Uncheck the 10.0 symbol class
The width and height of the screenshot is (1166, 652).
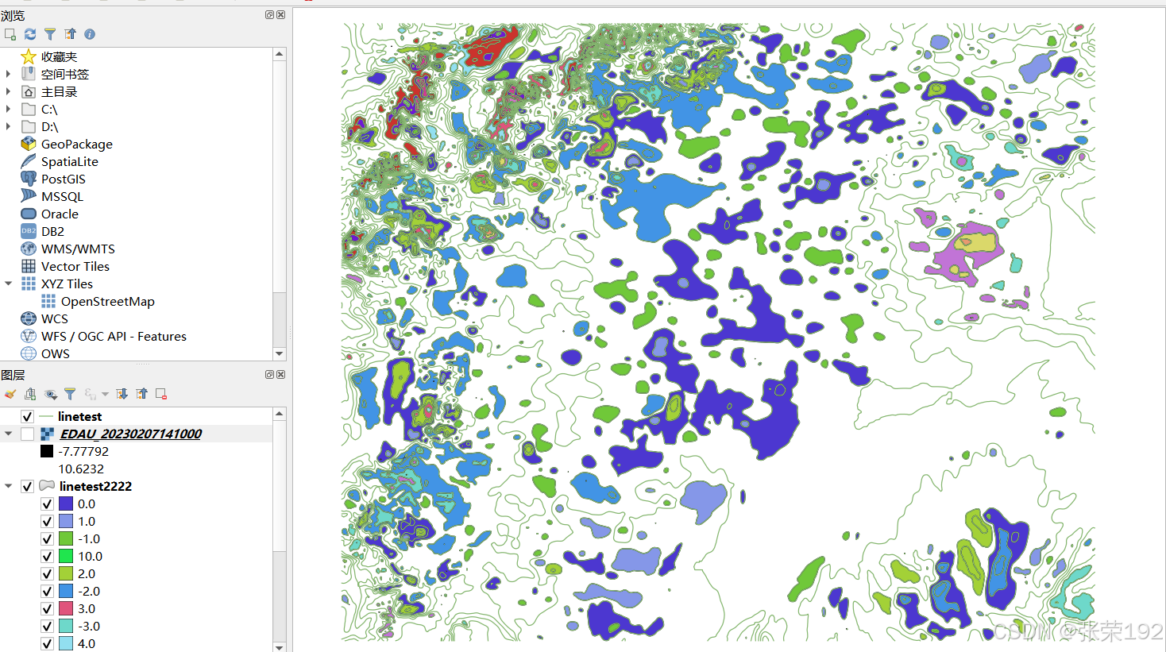point(47,556)
